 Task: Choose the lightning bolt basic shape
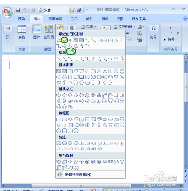122,77
